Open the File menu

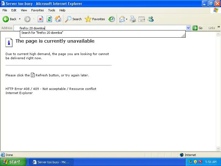[5, 10]
